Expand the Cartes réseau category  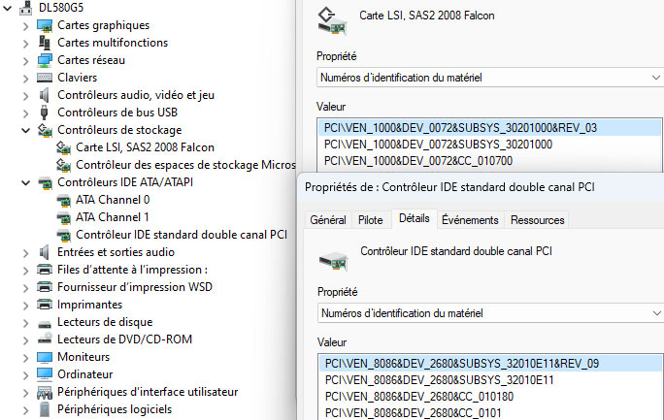pyautogui.click(x=26, y=61)
